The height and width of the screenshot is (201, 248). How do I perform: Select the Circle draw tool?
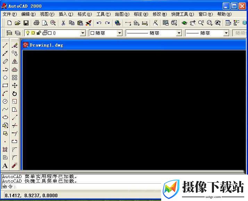coord(5,102)
